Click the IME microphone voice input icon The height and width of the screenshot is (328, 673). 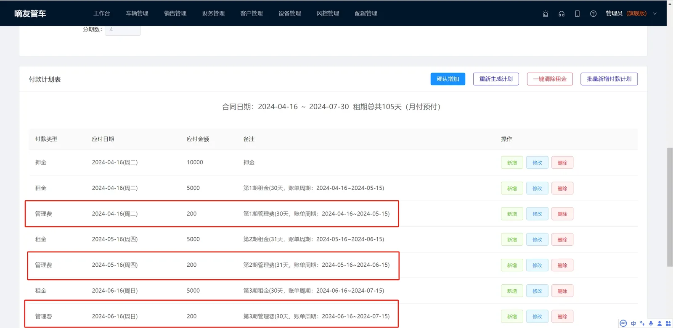pos(651,323)
